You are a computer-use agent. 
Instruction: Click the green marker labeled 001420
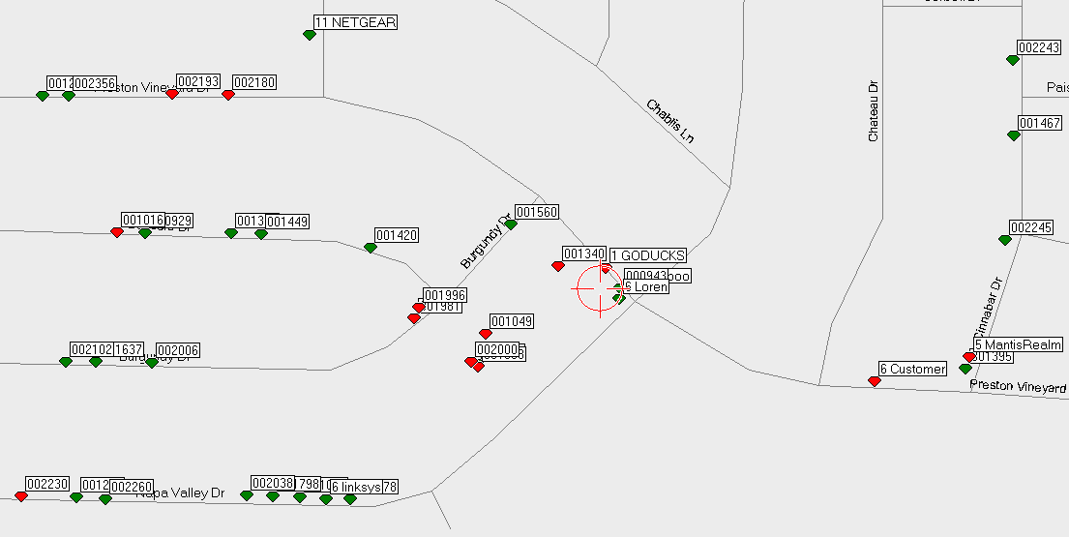click(x=371, y=248)
